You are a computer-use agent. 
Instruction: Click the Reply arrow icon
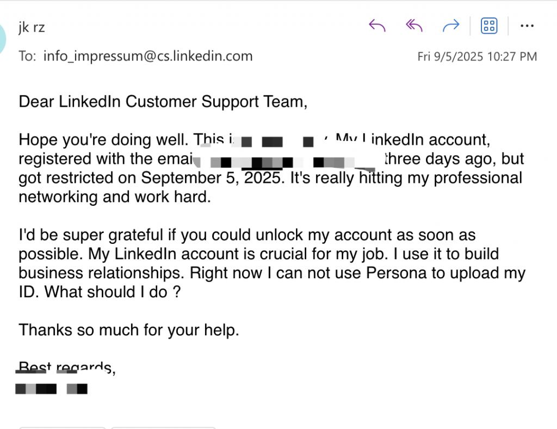tap(377, 26)
